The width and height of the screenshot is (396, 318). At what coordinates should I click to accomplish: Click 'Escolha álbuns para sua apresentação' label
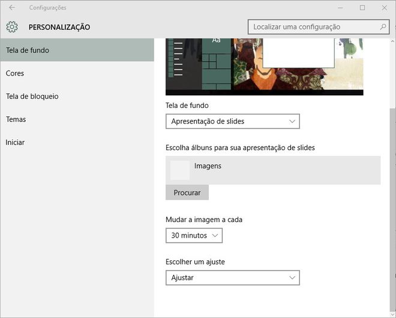[240, 148]
